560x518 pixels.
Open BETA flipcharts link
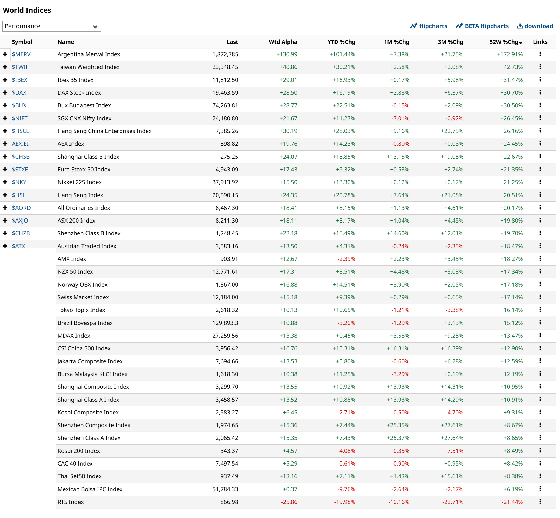click(482, 26)
